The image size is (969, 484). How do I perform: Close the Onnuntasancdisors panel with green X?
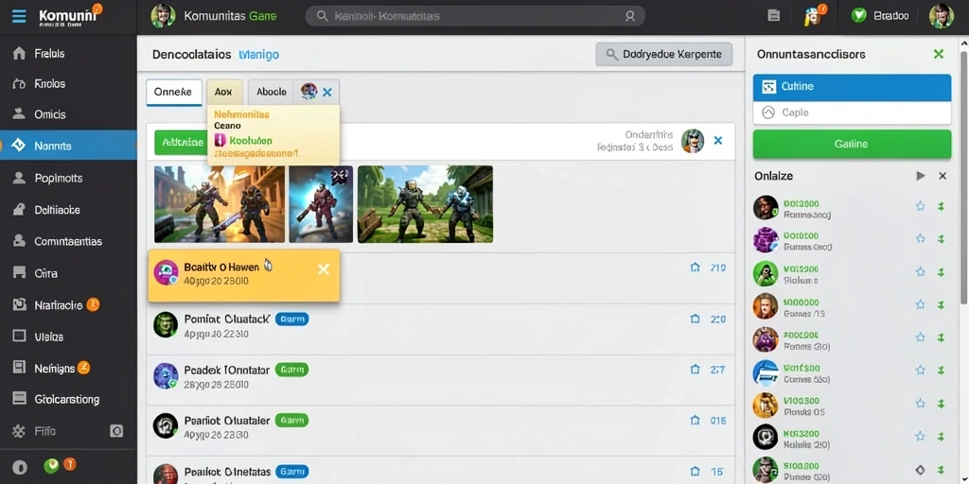[938, 54]
